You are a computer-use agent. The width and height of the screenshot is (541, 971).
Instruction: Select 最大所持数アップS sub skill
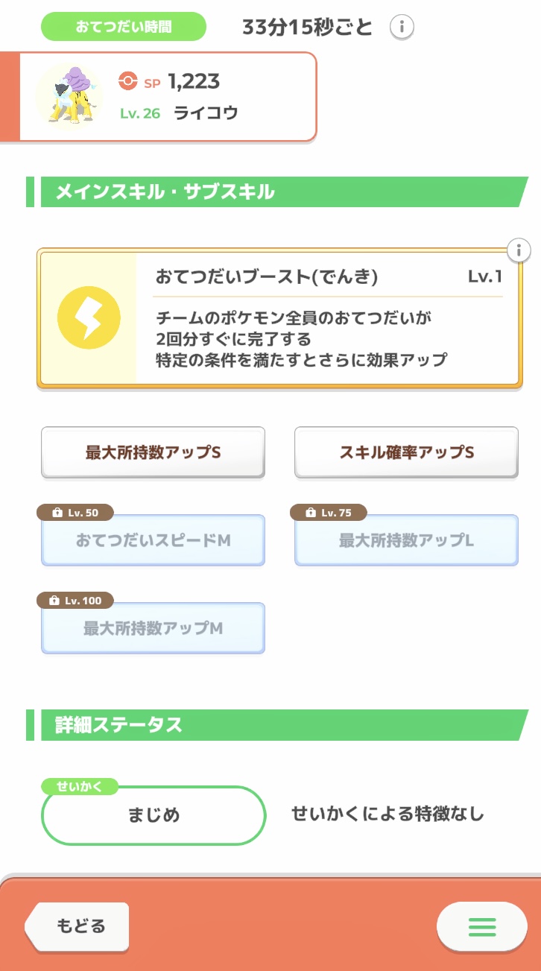click(x=153, y=452)
